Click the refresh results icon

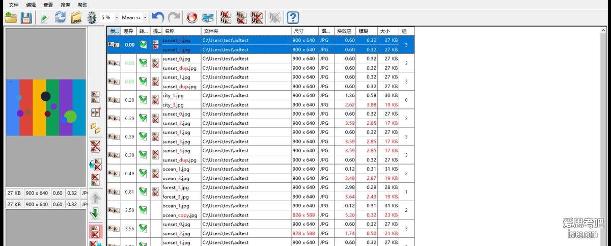coord(61,18)
